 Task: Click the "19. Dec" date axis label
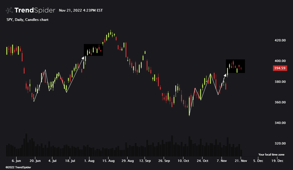[x=277, y=161]
